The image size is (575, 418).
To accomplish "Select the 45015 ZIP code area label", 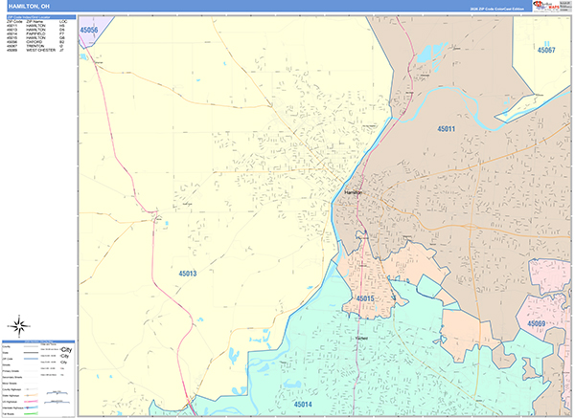I will point(367,298).
